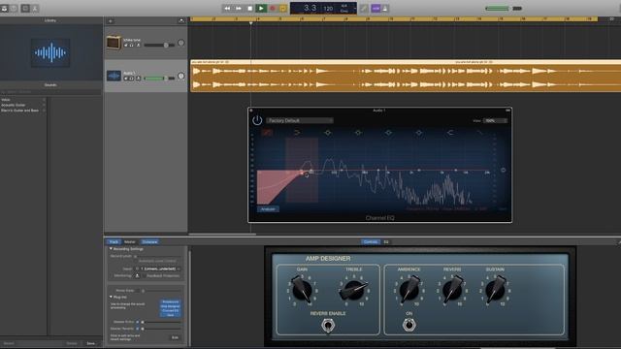Click the Audio 1 track pan knob
621x349 pixels.
181,76
